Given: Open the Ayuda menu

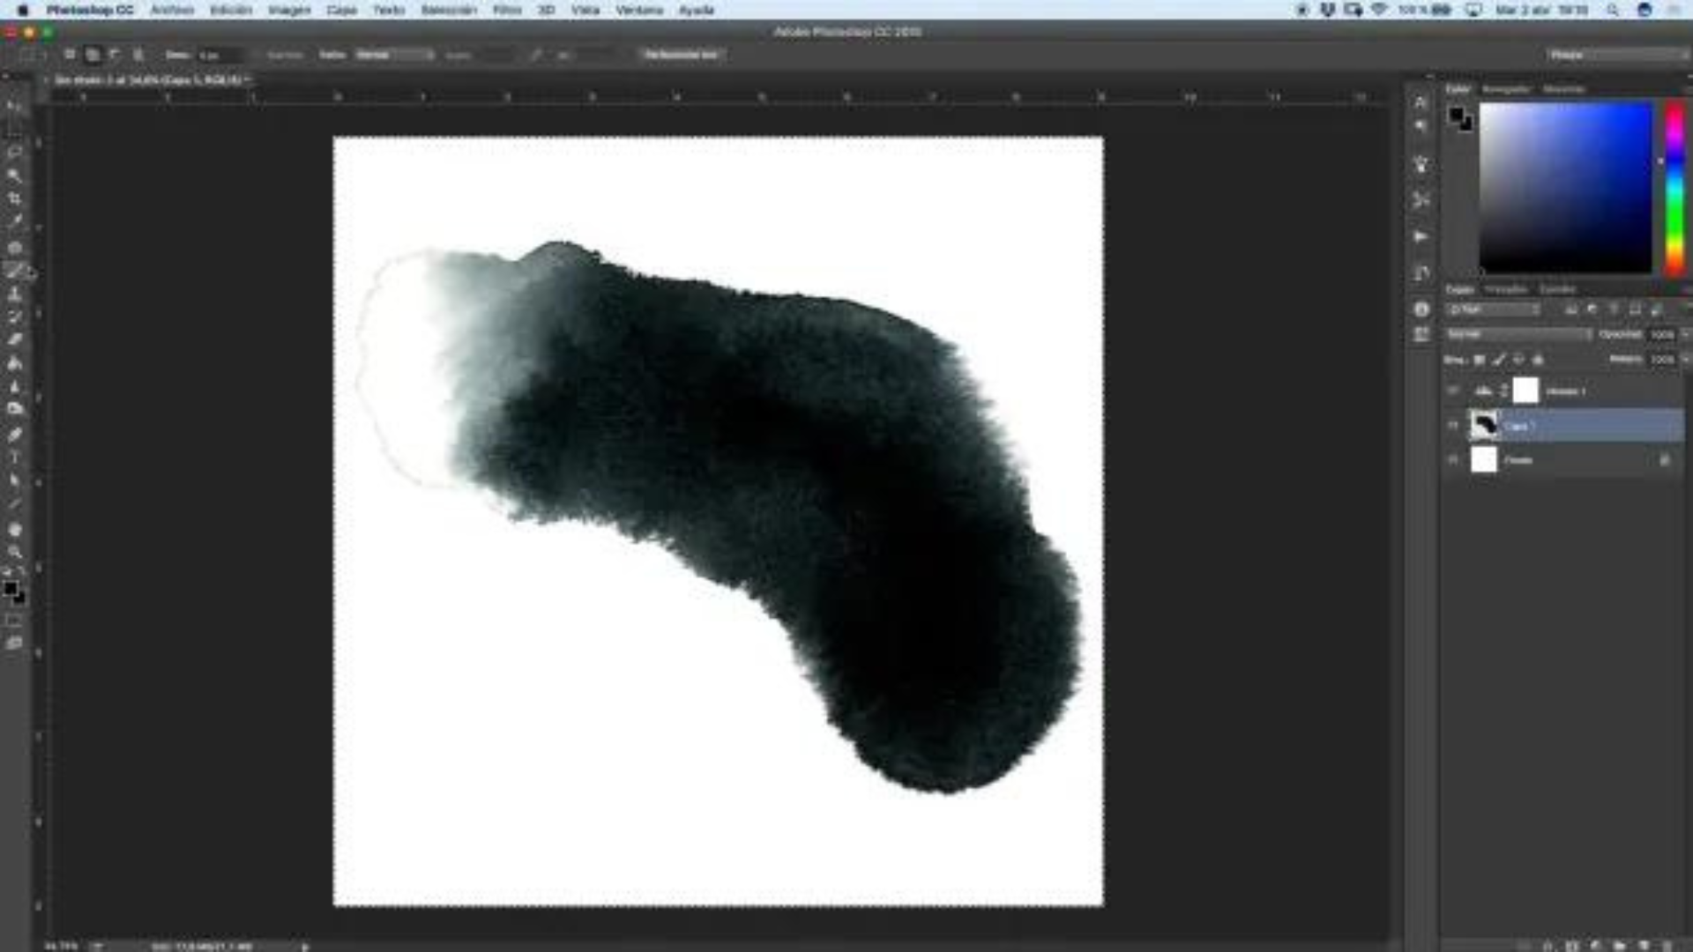Looking at the screenshot, I should [x=696, y=10].
